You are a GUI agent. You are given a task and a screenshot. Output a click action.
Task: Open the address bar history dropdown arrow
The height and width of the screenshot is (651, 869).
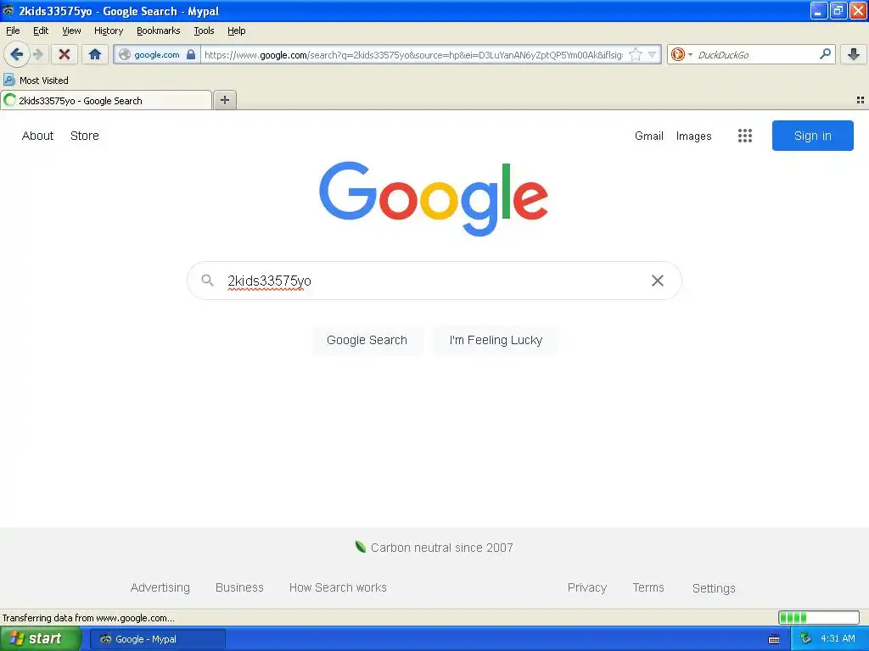653,54
